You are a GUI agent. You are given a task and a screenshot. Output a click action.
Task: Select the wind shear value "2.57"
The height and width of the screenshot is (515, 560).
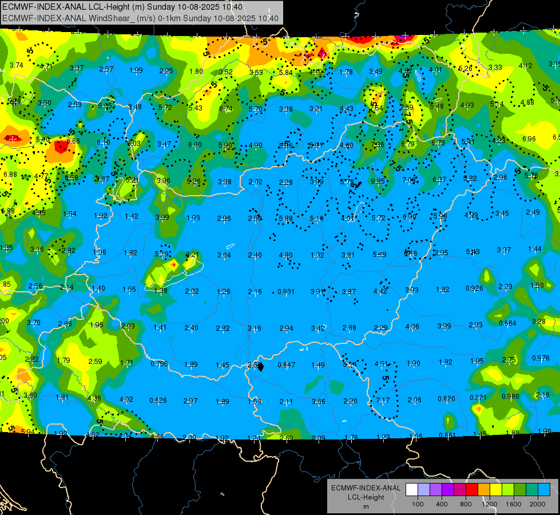106,69
